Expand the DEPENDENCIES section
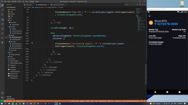188x105 pixels. click(x=11, y=99)
